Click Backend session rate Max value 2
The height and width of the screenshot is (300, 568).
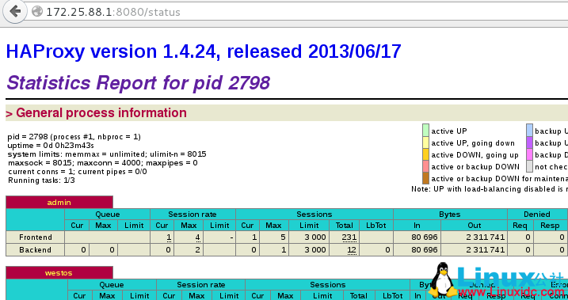197,249
